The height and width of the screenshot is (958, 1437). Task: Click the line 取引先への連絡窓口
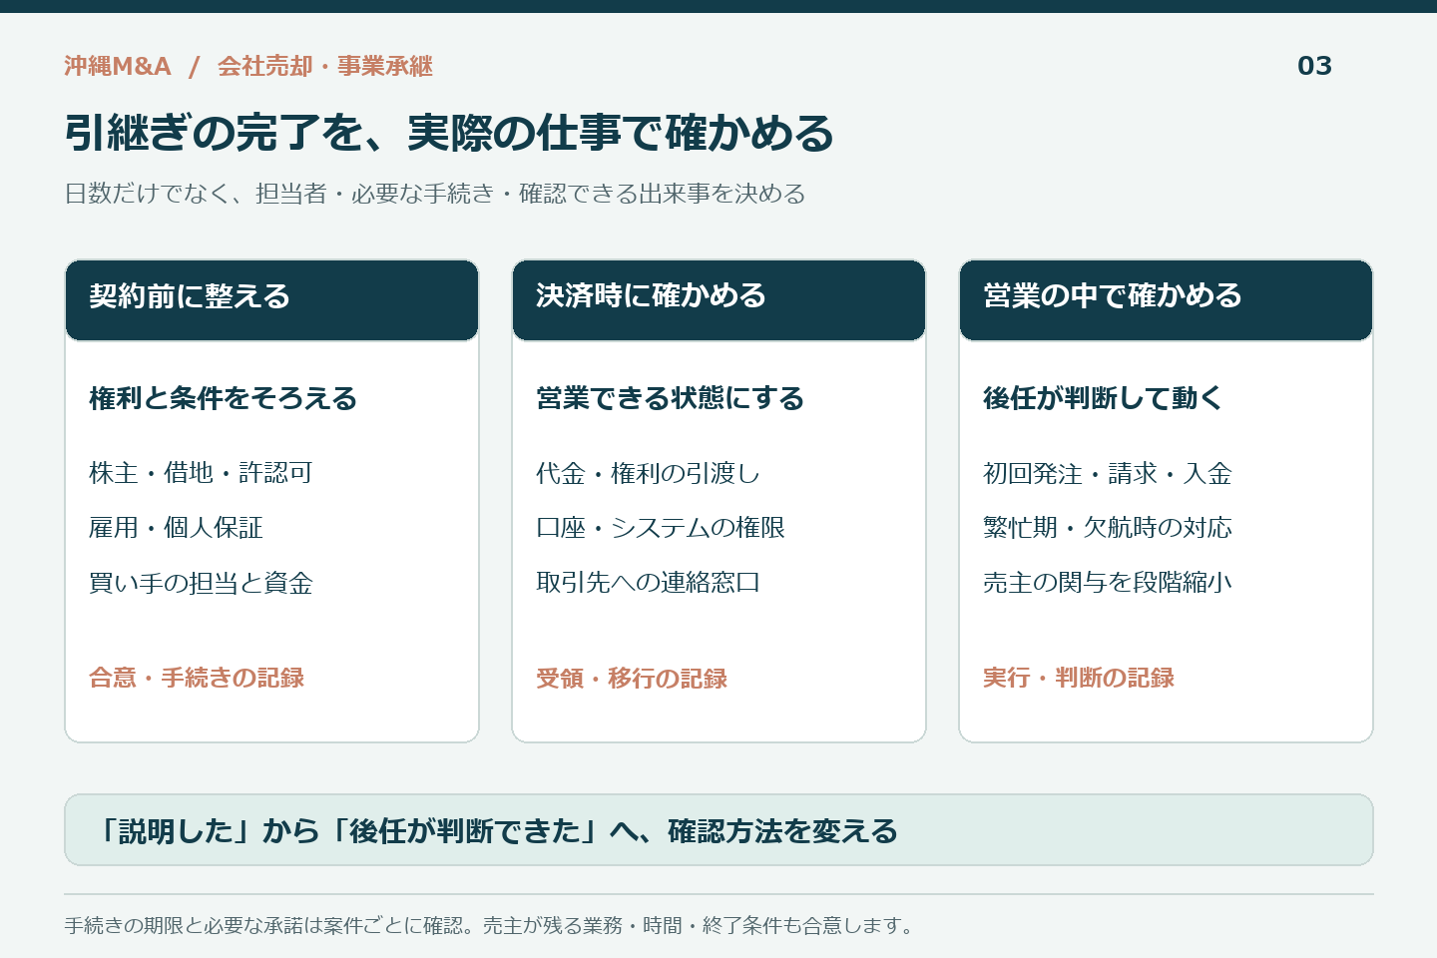click(x=648, y=583)
